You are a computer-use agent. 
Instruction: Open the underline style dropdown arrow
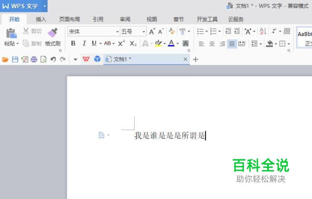[101, 43]
